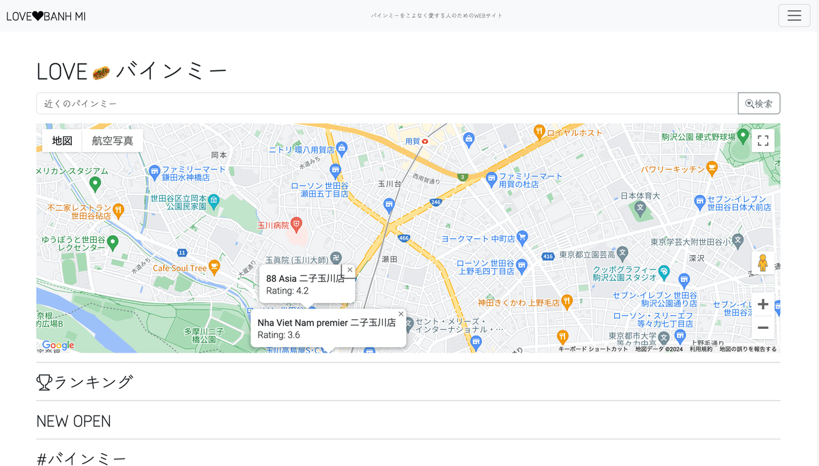Viewport: 819px width, 466px height.
Task: Click the 駒沢公園 硬式野球場 park marker
Action: click(743, 135)
